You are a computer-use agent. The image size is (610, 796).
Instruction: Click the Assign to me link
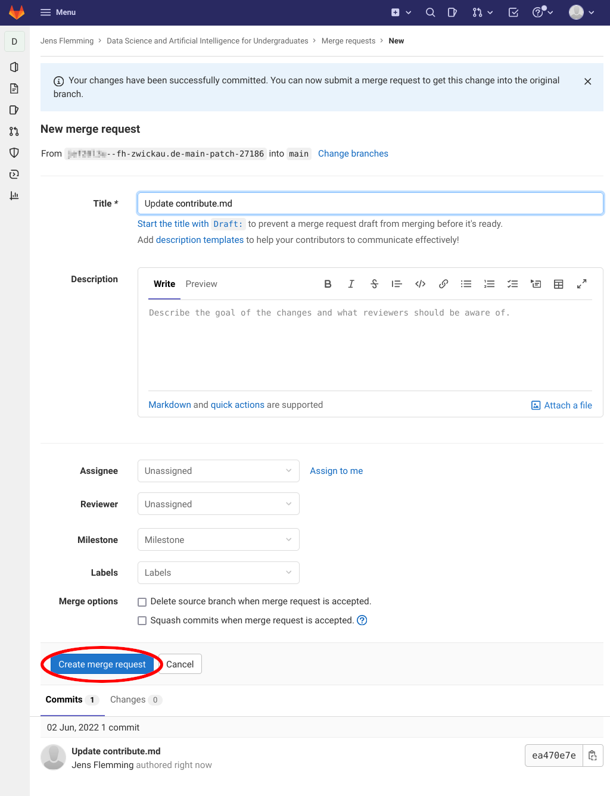pos(336,470)
